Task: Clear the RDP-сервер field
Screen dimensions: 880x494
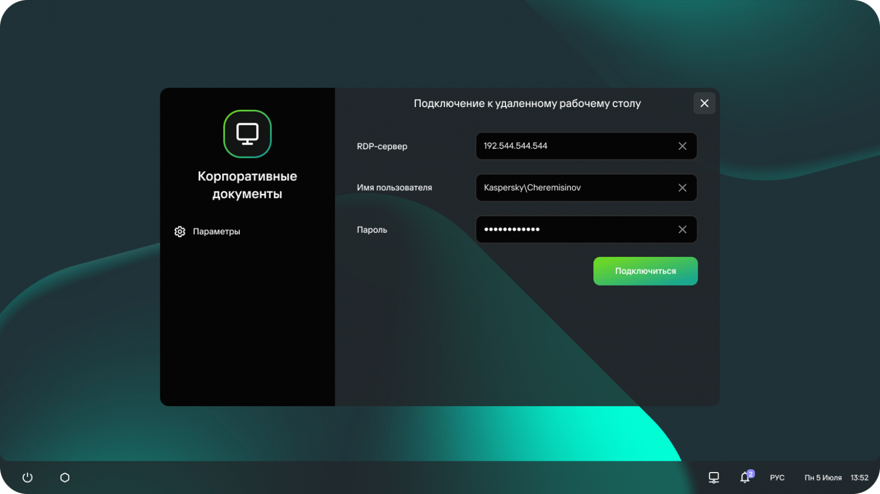Action: (683, 146)
